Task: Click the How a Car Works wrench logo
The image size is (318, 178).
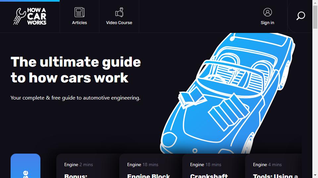Action: 20,16
